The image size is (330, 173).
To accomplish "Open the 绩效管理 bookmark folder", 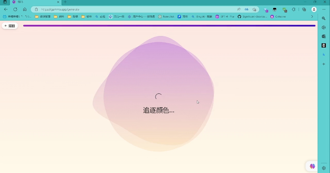I will click(43, 17).
